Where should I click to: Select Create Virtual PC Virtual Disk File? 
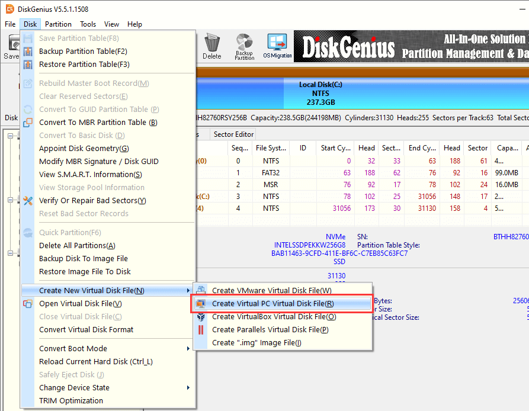point(272,304)
